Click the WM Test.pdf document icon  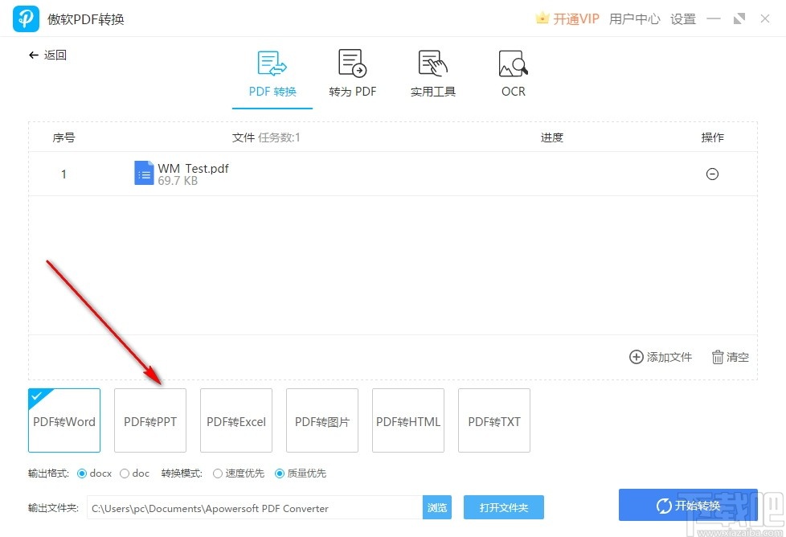144,173
